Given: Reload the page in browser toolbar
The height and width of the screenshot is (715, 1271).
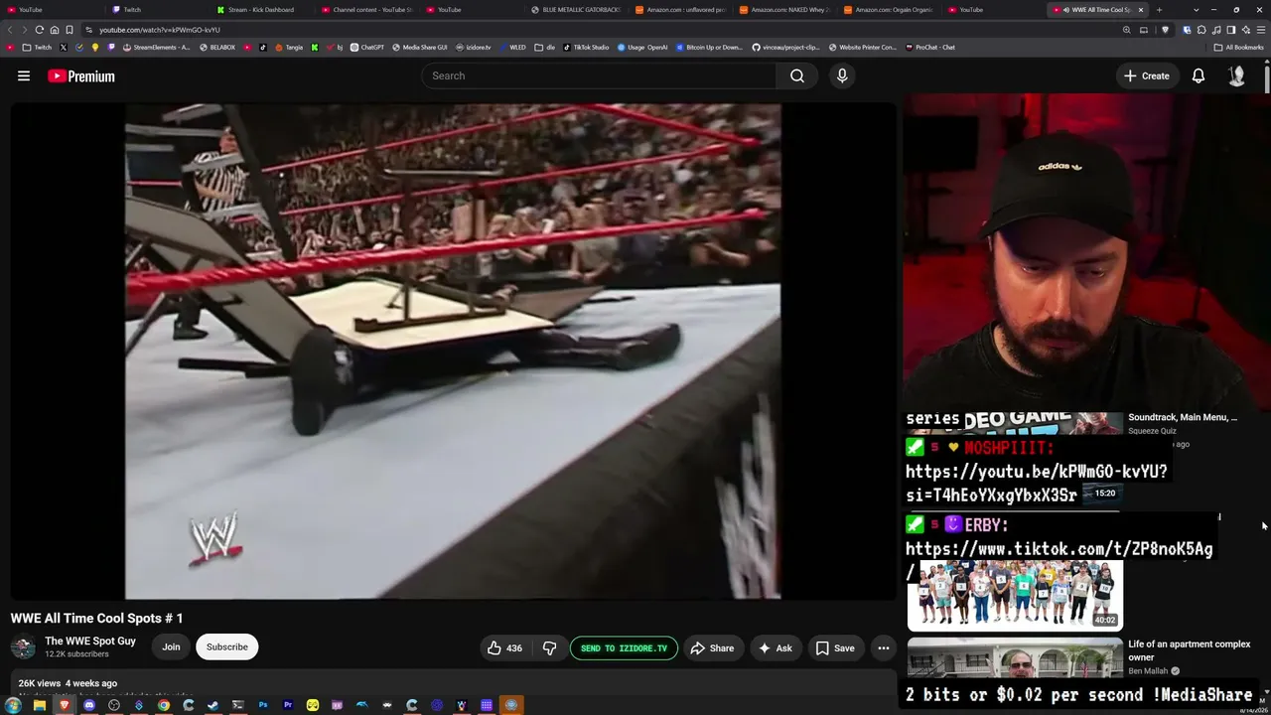Looking at the screenshot, I should 40,30.
